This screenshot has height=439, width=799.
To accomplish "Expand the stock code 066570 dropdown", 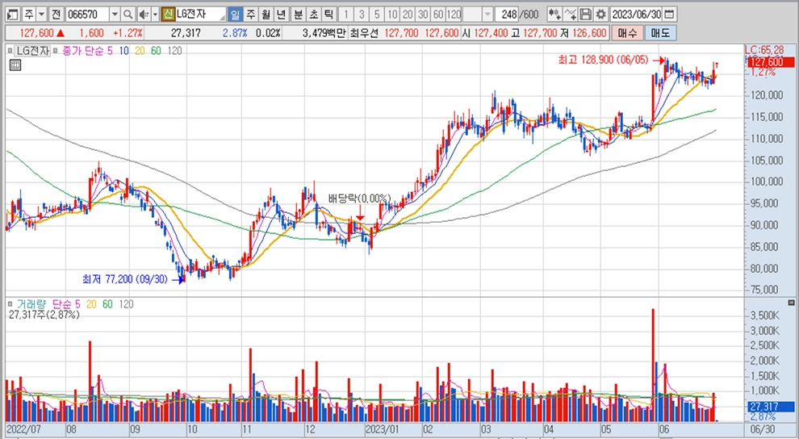I will (x=113, y=15).
